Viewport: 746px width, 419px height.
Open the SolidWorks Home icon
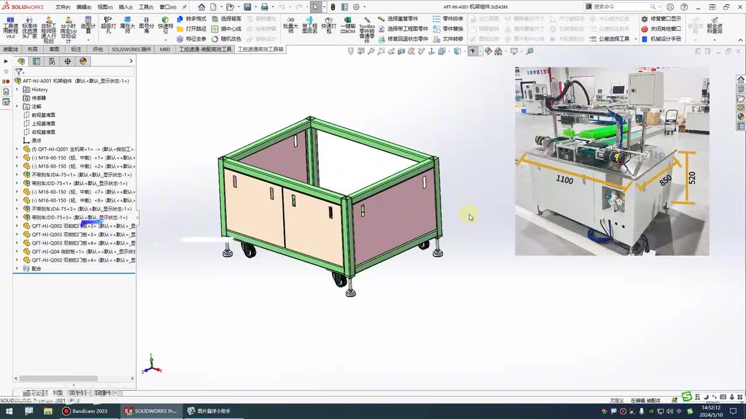tap(201, 7)
